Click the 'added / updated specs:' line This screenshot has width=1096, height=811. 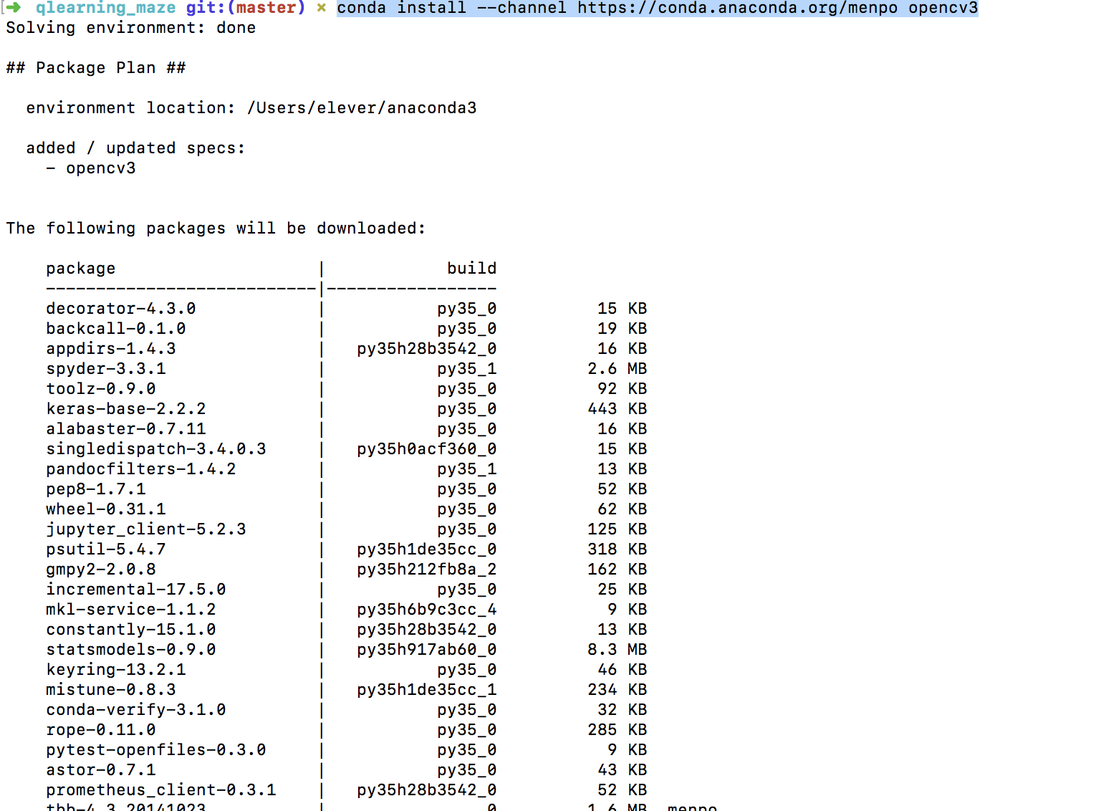[136, 148]
